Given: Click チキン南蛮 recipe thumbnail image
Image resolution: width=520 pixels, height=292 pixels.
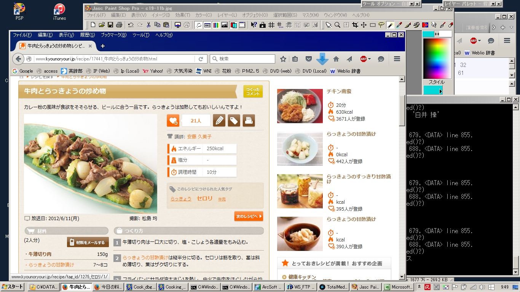Looking at the screenshot, I should 300,106.
